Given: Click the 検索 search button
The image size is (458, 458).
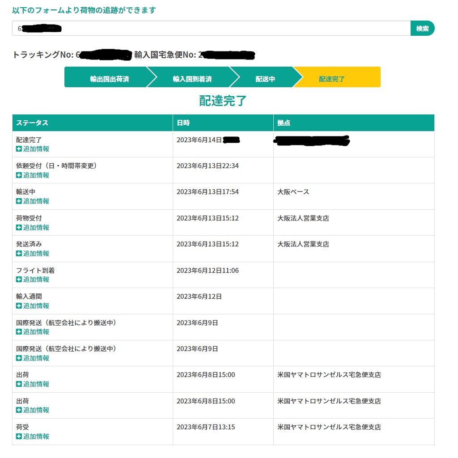Looking at the screenshot, I should click(422, 28).
